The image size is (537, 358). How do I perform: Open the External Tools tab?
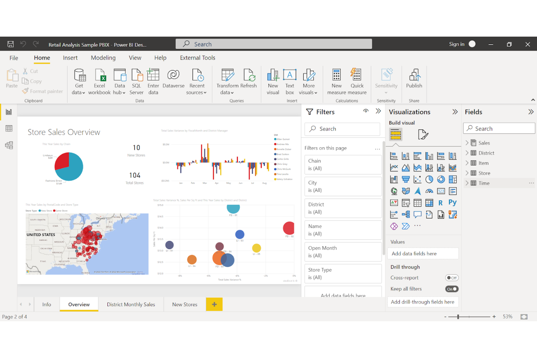click(x=197, y=58)
